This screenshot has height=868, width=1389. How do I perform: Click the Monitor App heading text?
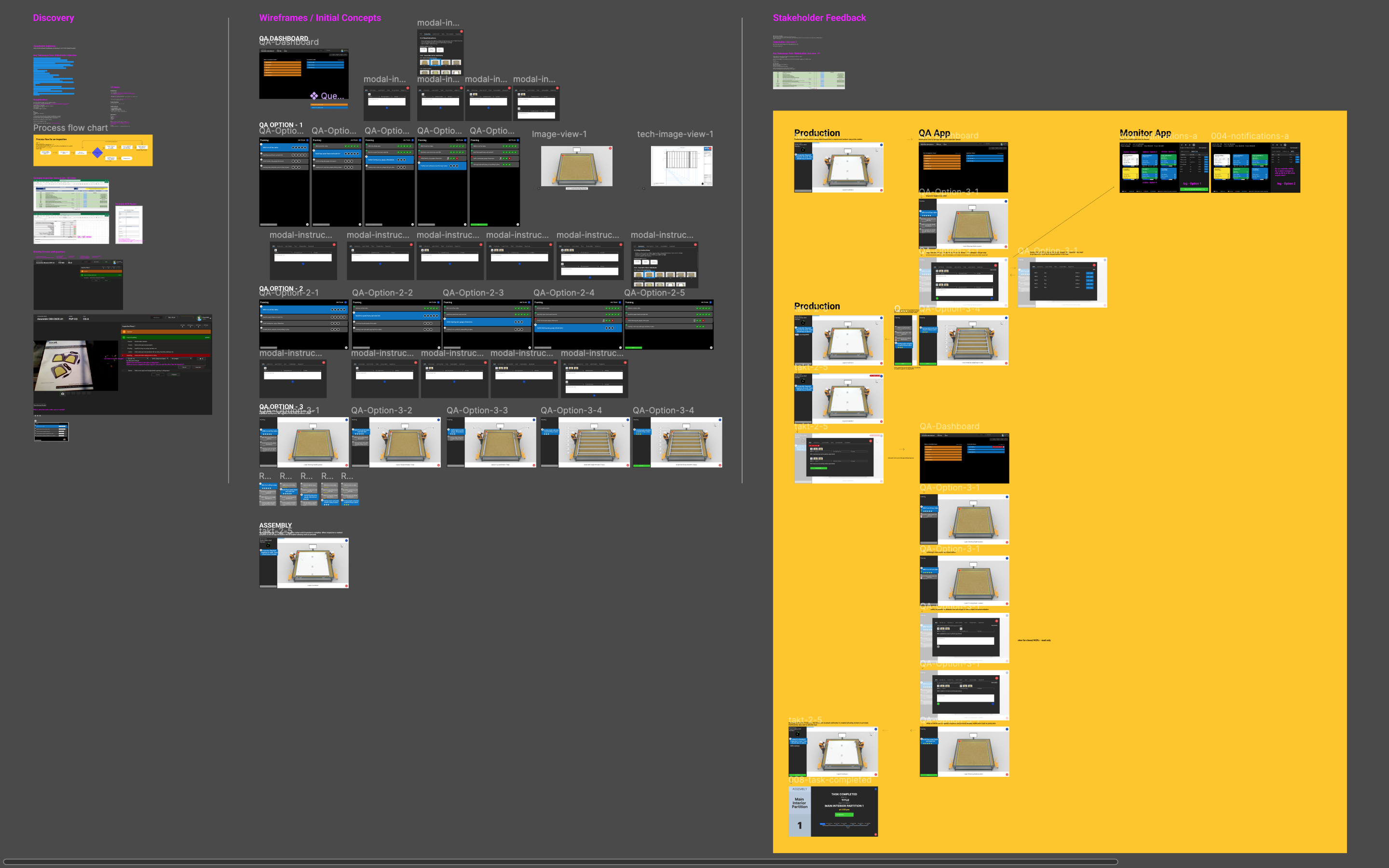click(x=1145, y=133)
